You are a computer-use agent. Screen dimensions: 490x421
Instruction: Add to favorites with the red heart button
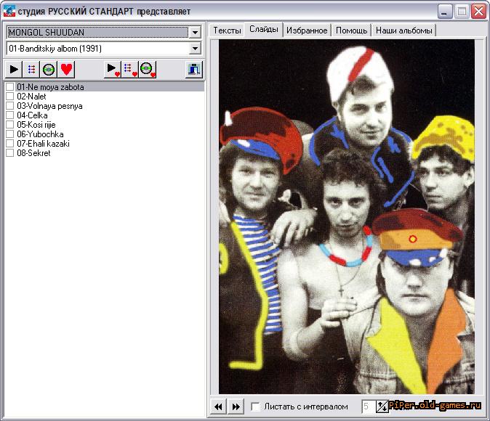point(66,69)
